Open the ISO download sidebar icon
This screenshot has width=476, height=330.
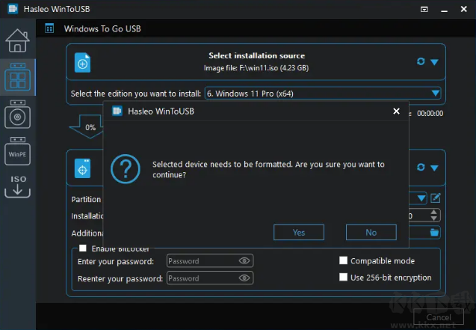pyautogui.click(x=17, y=186)
